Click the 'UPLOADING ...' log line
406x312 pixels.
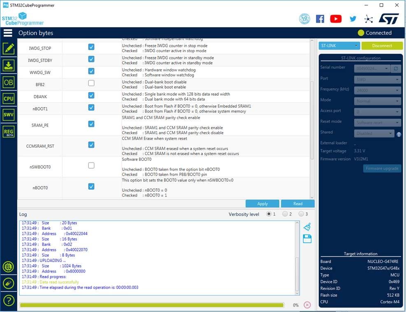coord(44,261)
